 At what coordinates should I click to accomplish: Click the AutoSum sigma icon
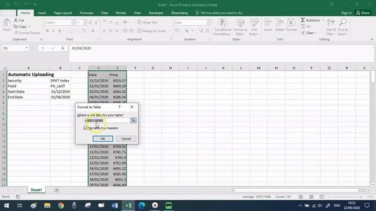click(303, 20)
